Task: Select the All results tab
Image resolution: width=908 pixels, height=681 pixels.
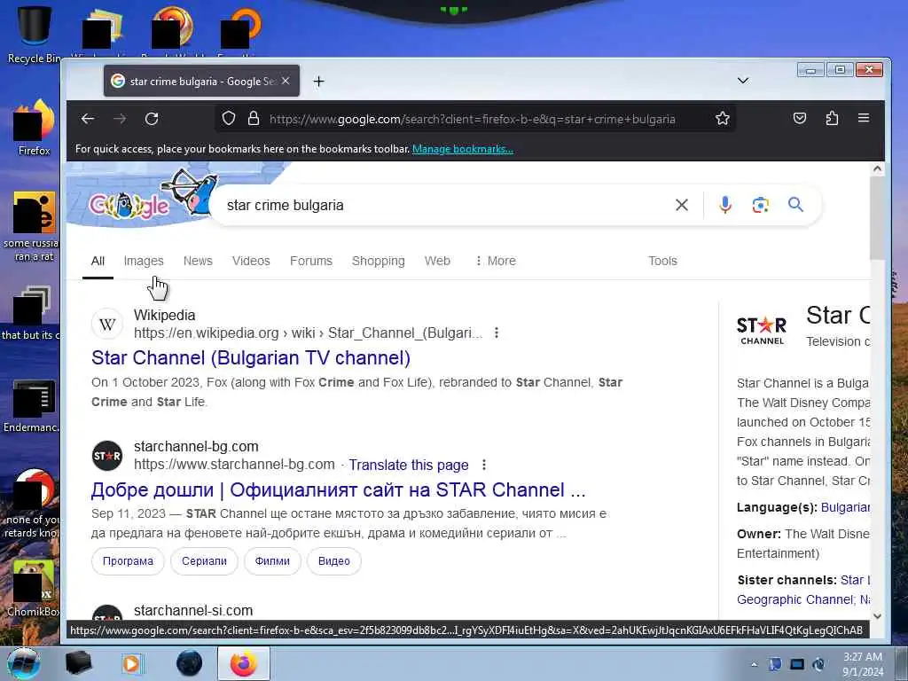Action: pos(98,262)
